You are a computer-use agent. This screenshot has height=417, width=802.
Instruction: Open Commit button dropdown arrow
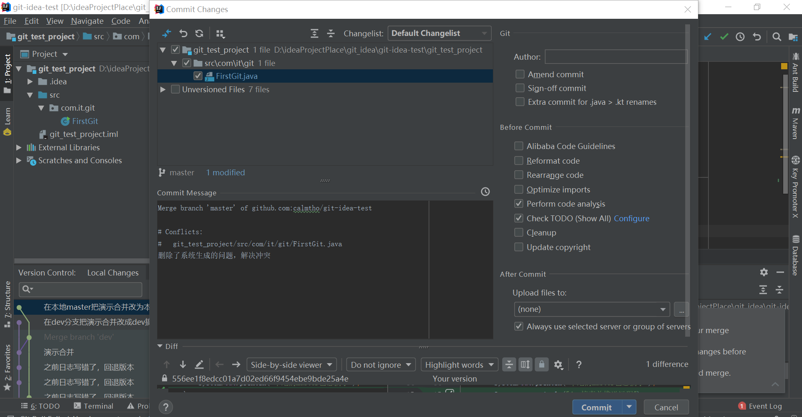click(629, 407)
